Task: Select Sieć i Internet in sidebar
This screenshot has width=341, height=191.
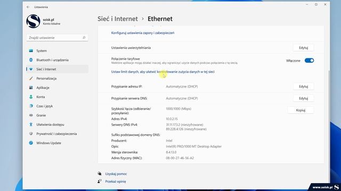Action: [58, 70]
